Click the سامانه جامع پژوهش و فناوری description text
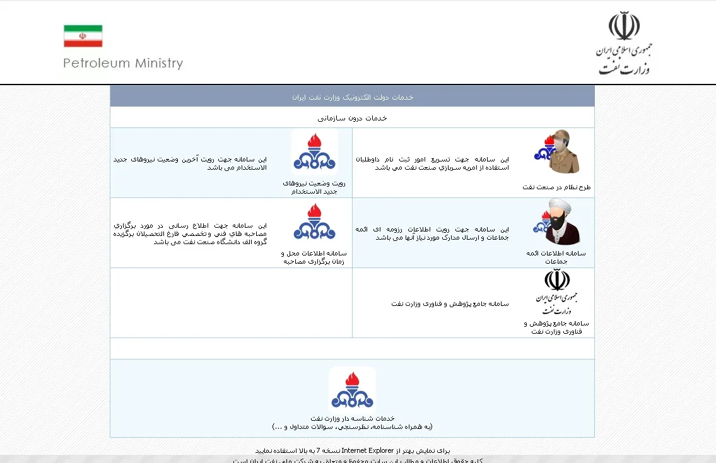This screenshot has width=716, height=463. point(450,303)
